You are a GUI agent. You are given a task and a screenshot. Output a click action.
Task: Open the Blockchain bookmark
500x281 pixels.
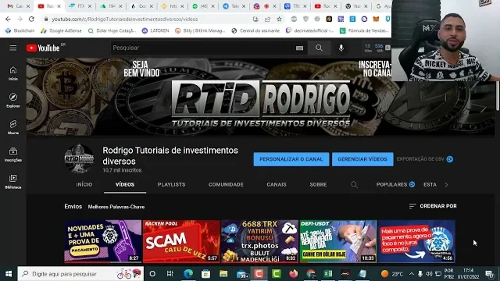click(20, 30)
